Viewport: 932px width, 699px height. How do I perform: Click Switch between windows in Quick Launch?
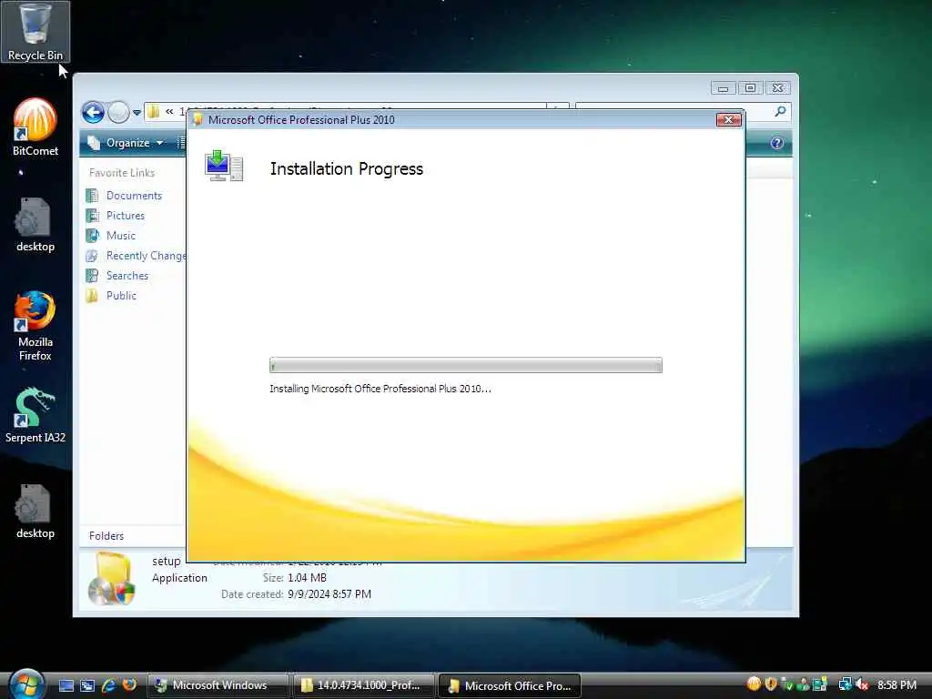tap(86, 685)
